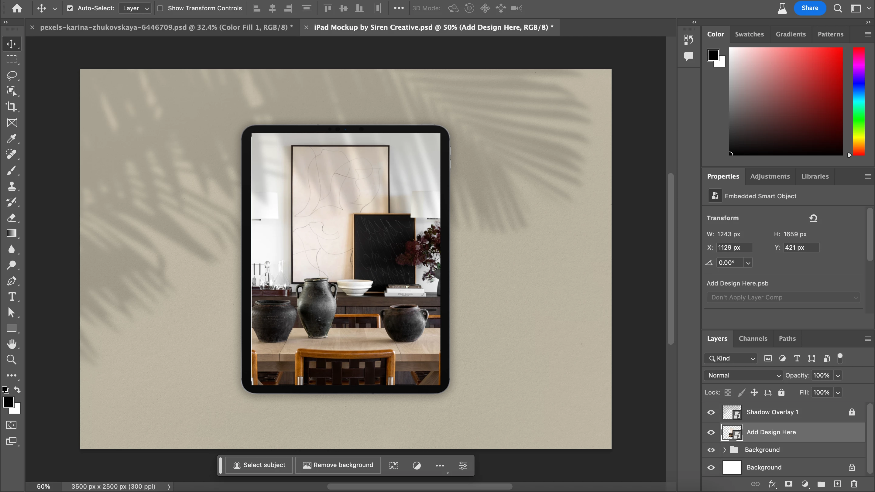Open the layer effects fx menu
Image resolution: width=875 pixels, height=492 pixels.
coord(772,484)
